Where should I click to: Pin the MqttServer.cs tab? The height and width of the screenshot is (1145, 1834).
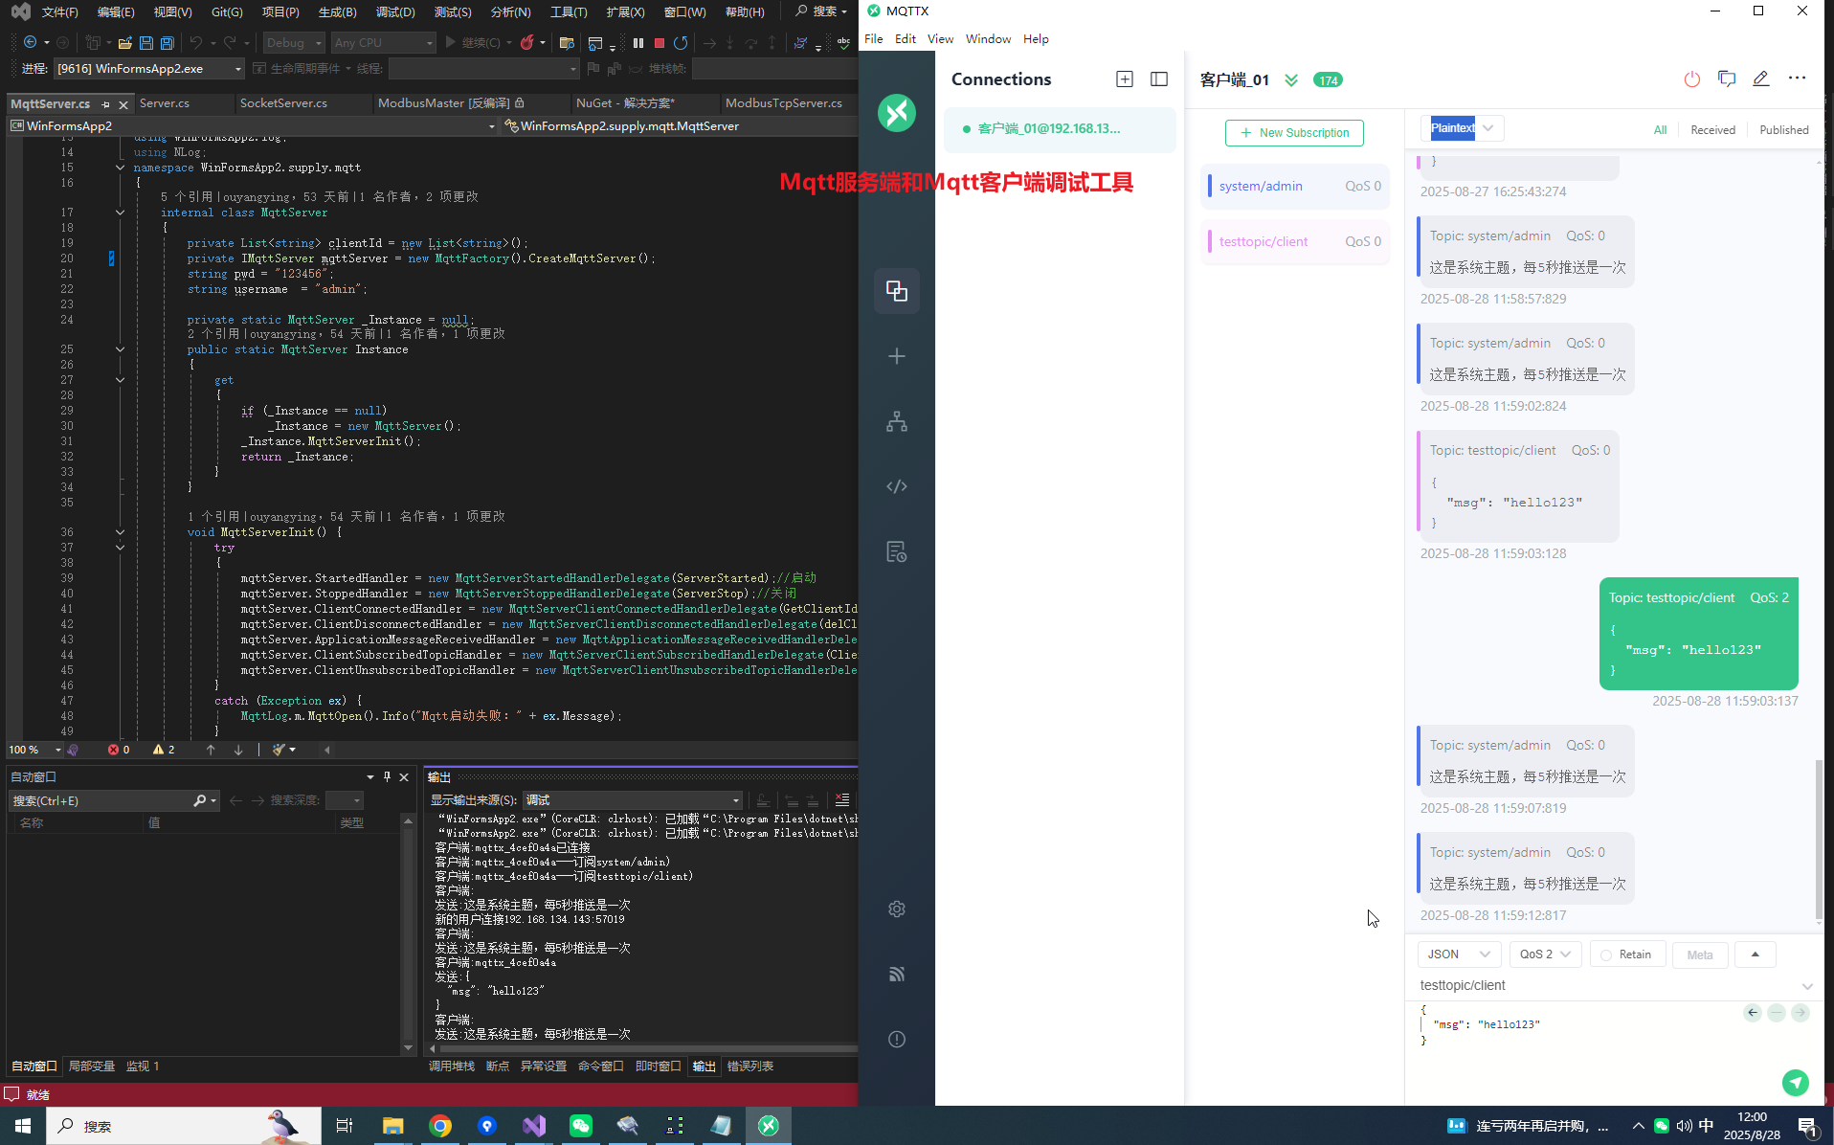[106, 104]
